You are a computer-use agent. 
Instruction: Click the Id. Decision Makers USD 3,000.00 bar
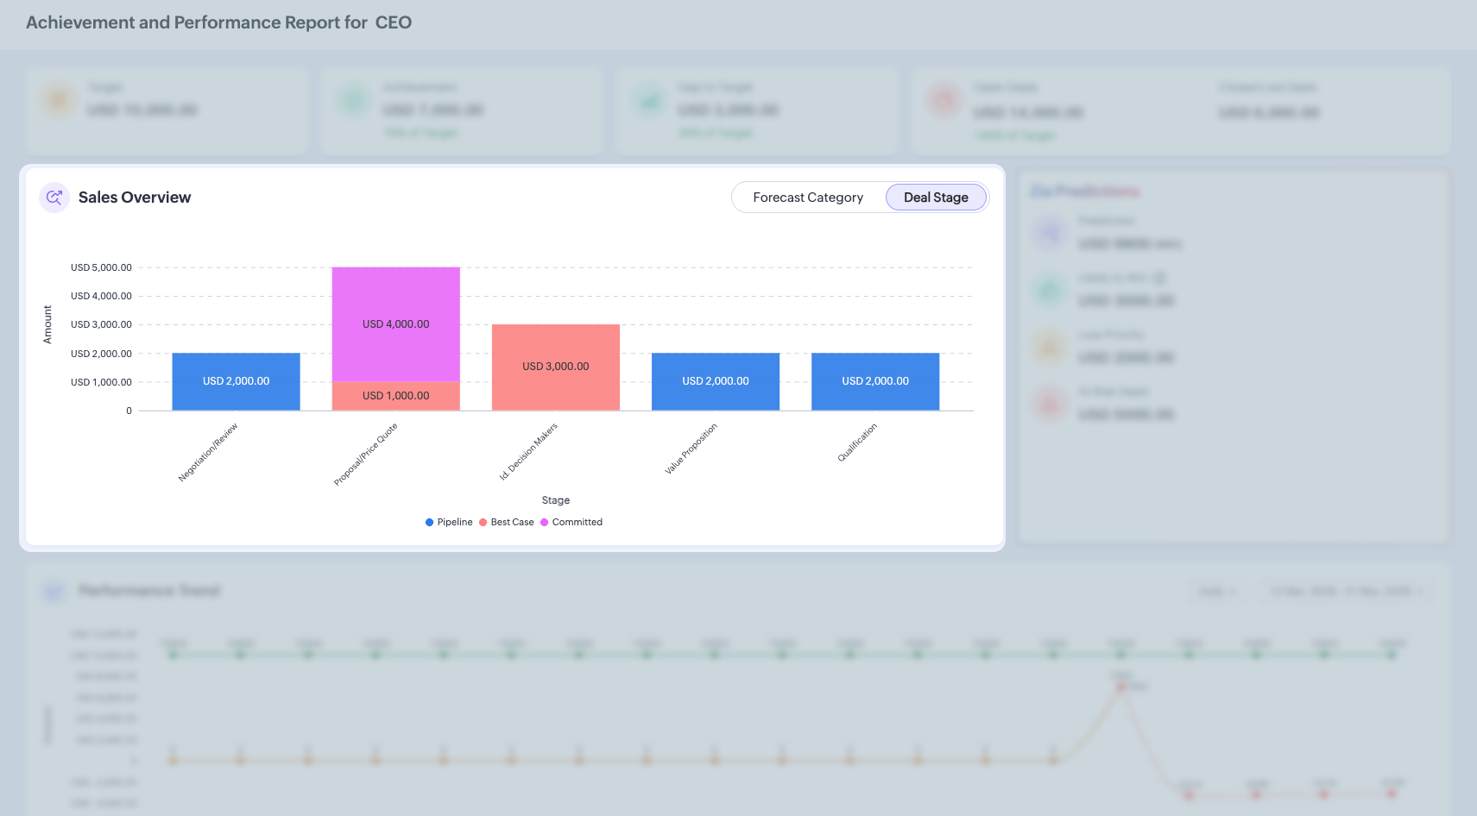[556, 367]
